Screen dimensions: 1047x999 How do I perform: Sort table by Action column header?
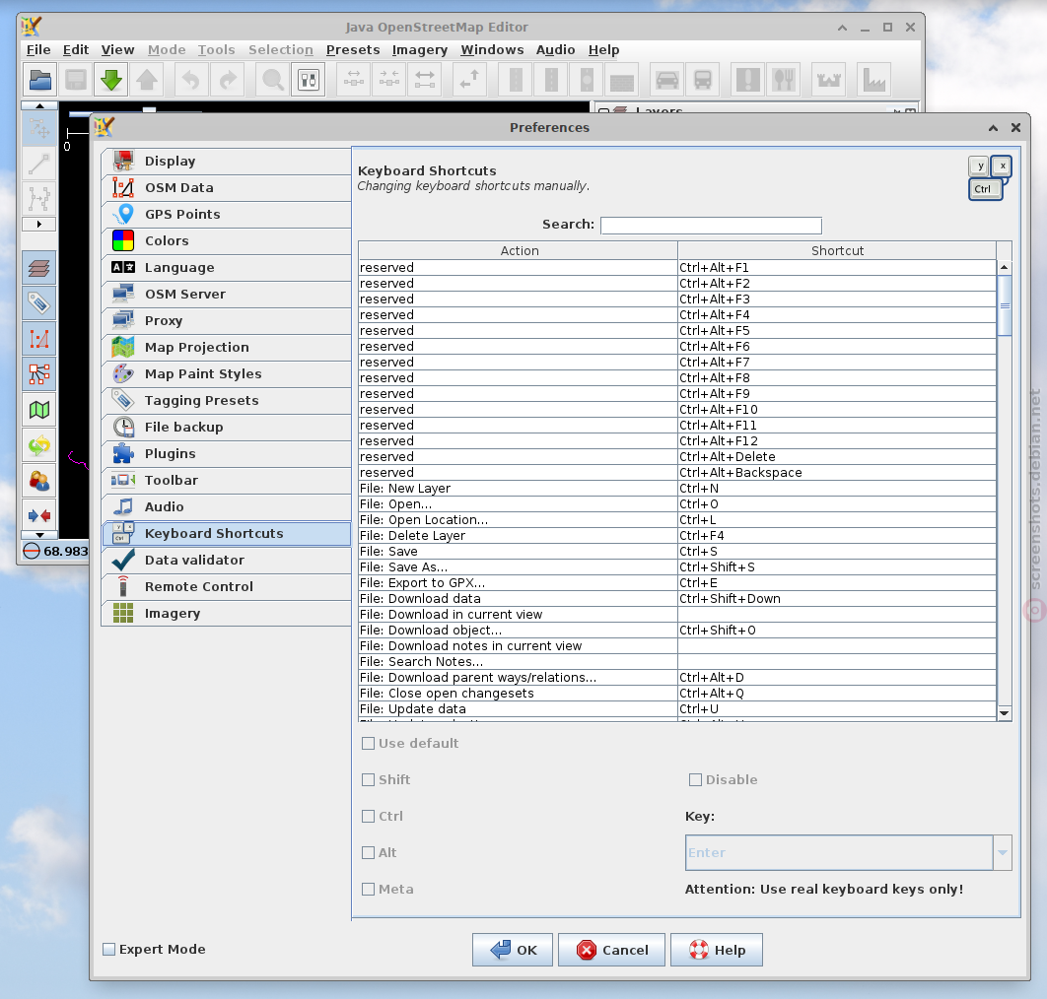(x=519, y=251)
